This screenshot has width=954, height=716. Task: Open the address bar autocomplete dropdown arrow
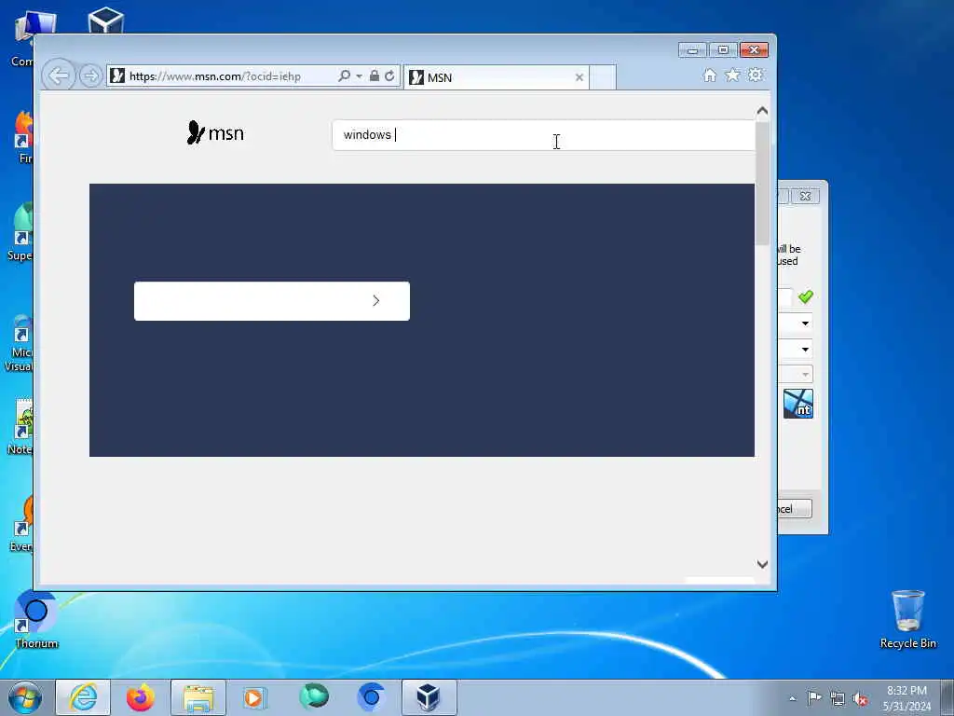point(359,76)
